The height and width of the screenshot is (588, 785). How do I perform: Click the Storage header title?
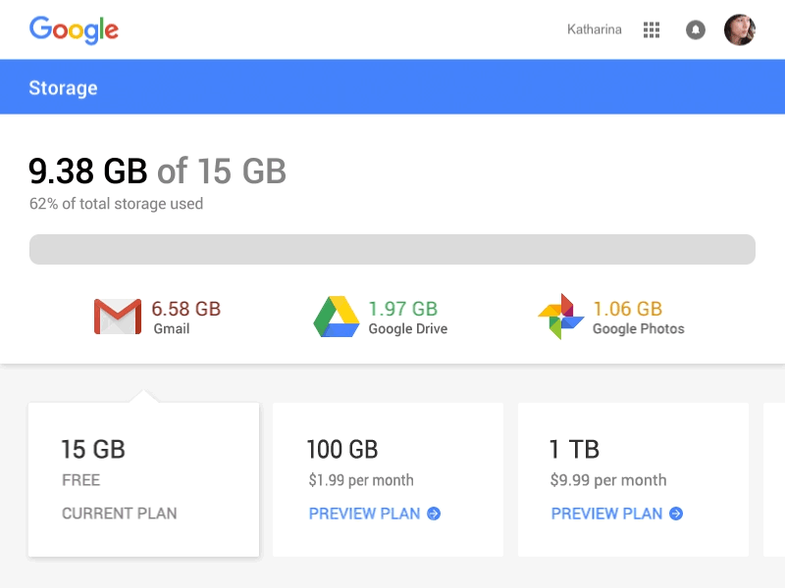click(63, 87)
